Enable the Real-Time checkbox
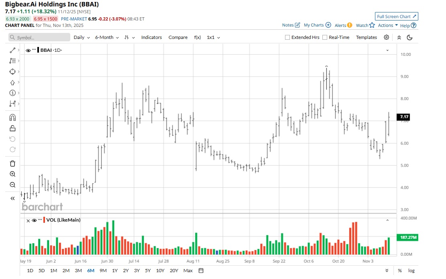 point(324,37)
